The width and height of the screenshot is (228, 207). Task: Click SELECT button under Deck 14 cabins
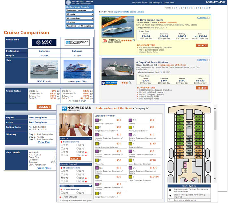click(x=76, y=159)
